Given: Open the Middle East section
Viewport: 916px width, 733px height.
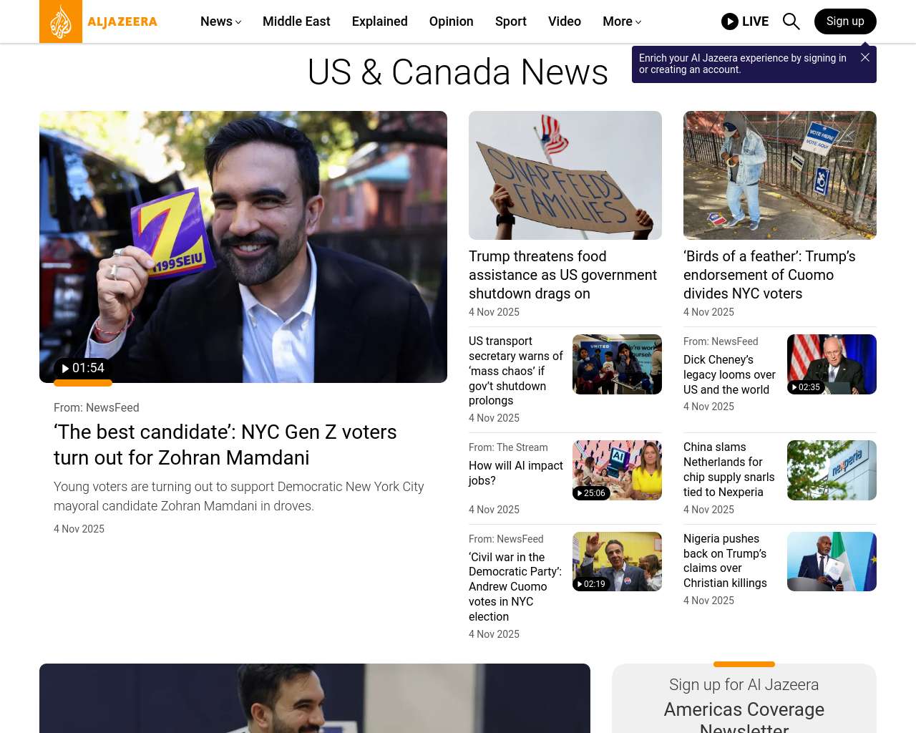Looking at the screenshot, I should pyautogui.click(x=296, y=21).
